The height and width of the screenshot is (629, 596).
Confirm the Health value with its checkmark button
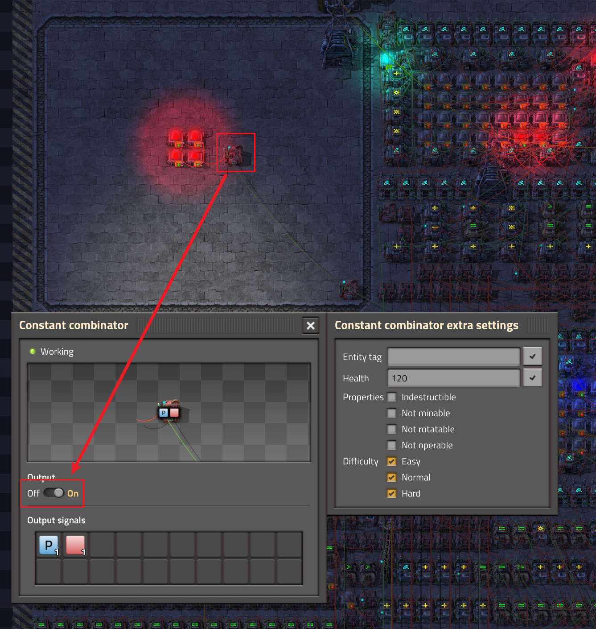[532, 378]
